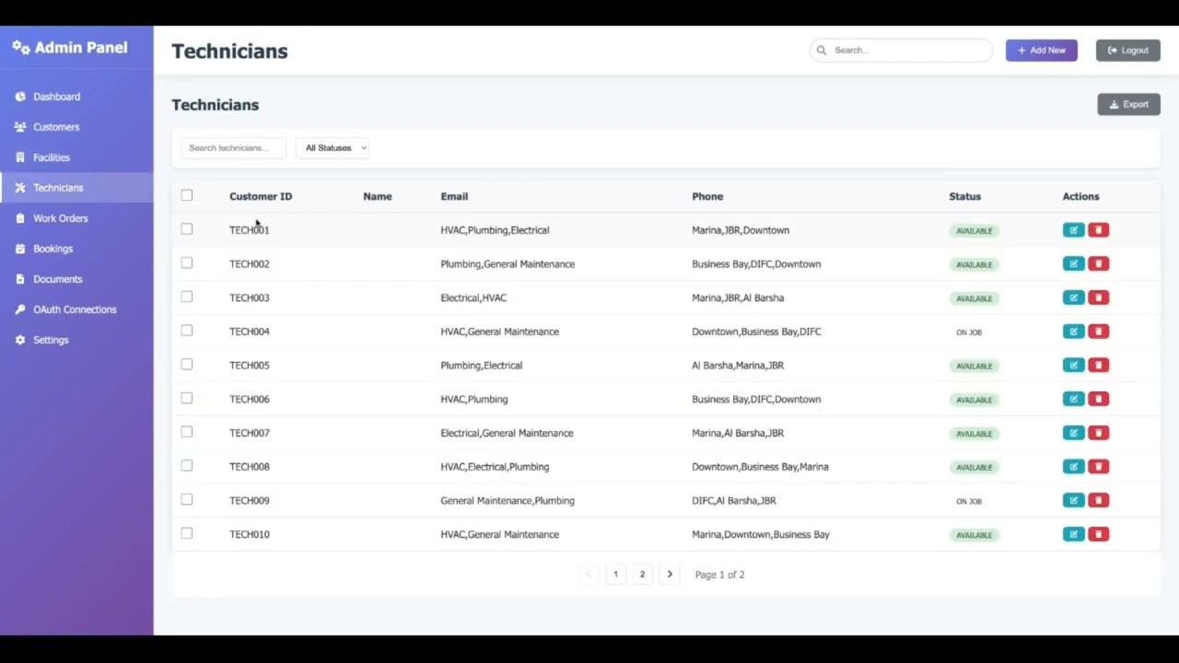Click the Add New button

(1042, 51)
